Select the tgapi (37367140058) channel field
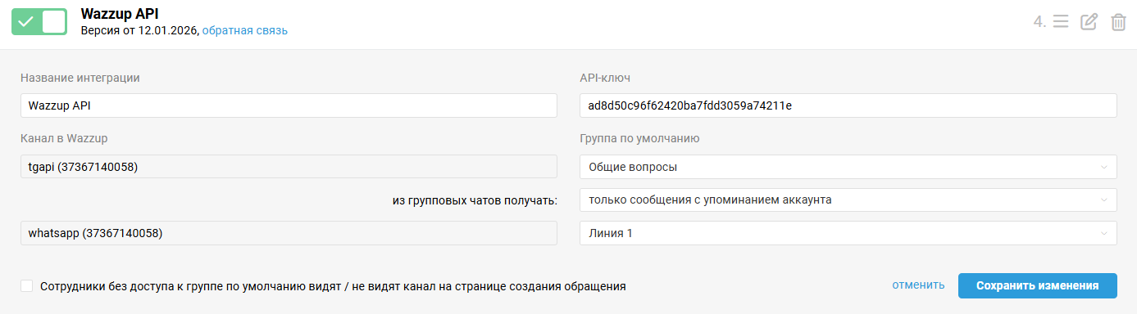Image resolution: width=1137 pixels, height=314 pixels. coord(289,167)
